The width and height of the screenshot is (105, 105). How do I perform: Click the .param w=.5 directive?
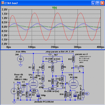[81, 54]
